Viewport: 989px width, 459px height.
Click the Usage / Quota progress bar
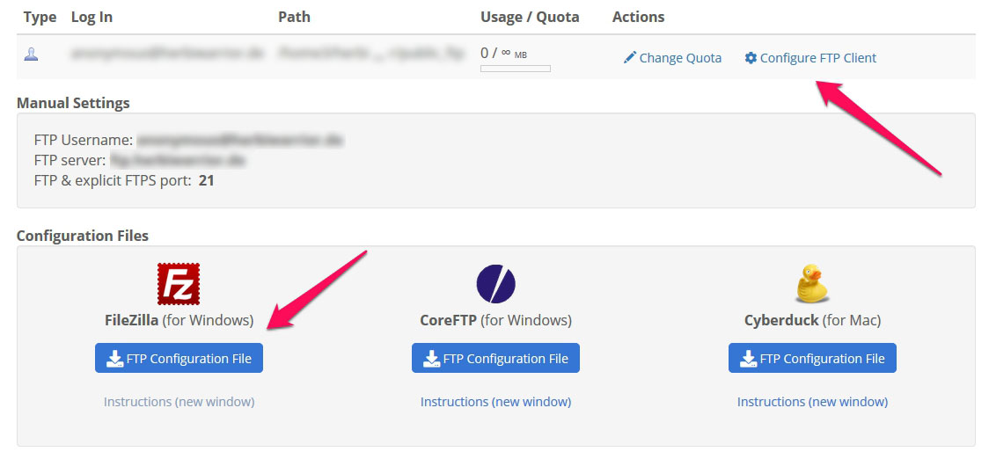click(516, 68)
